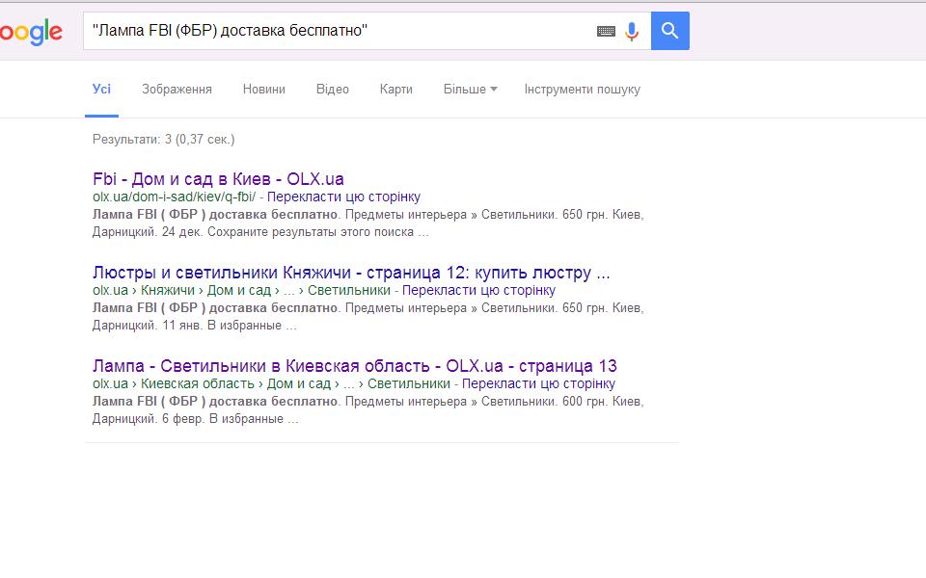926x578 pixels.
Task: Click the blue search magnifier button
Action: coord(669,31)
